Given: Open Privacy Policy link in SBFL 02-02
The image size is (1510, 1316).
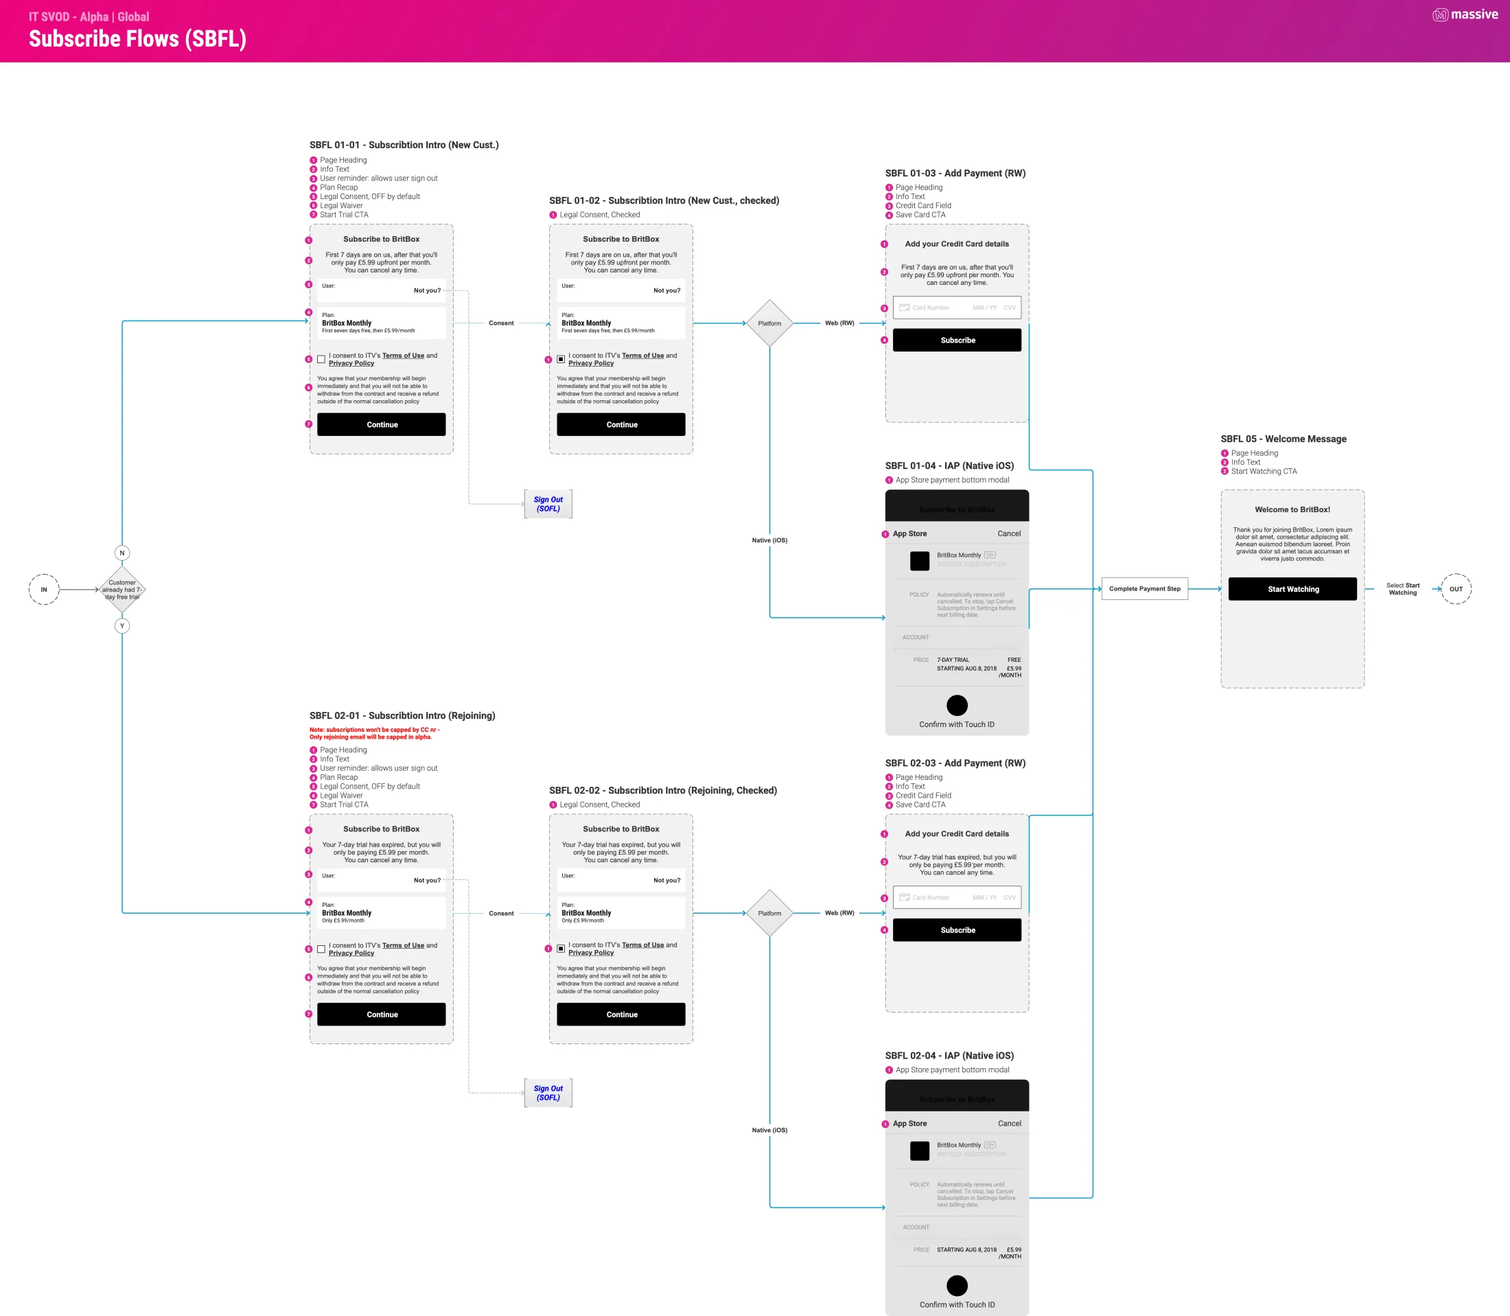Looking at the screenshot, I should pyautogui.click(x=591, y=952).
